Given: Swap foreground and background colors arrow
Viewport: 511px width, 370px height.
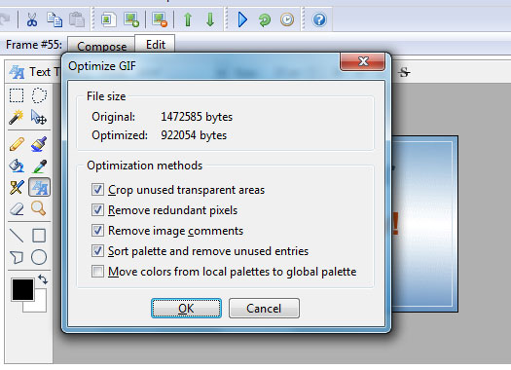Looking at the screenshot, I should (43, 279).
